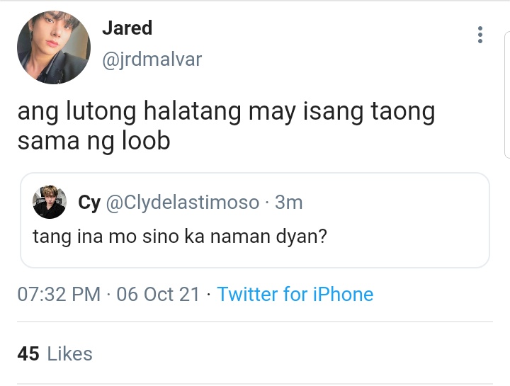Viewport: 510px width, 386px height.
Task: Click the words "sama ng loob"
Action: pyautogui.click(x=93, y=141)
